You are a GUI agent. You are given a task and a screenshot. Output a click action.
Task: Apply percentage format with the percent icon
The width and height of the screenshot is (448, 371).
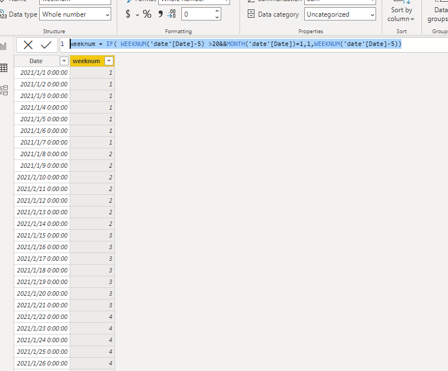(147, 14)
